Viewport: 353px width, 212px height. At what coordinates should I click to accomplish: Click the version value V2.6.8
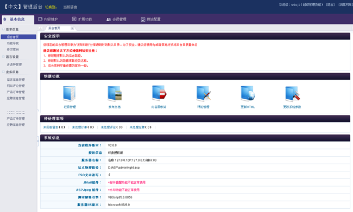pos(112,145)
